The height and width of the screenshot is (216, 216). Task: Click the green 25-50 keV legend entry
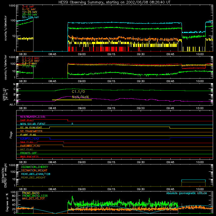[30, 15]
